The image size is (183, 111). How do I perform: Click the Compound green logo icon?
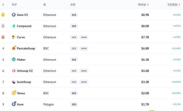(x=14, y=26)
